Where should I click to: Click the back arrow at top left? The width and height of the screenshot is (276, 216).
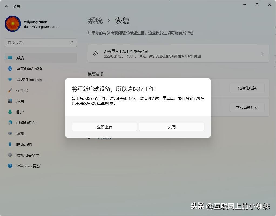tap(6, 7)
